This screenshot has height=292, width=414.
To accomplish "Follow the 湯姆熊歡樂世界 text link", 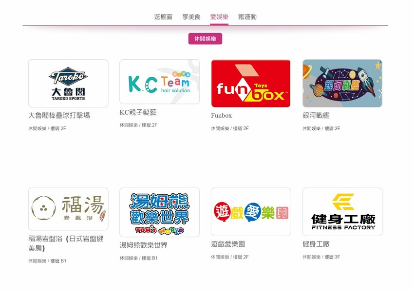I will [x=143, y=245].
